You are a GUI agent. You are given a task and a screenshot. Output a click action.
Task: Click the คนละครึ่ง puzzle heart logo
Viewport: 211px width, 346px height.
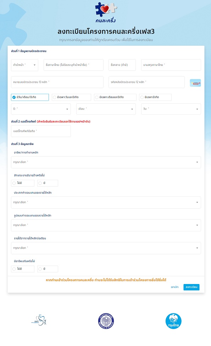[x=106, y=13]
